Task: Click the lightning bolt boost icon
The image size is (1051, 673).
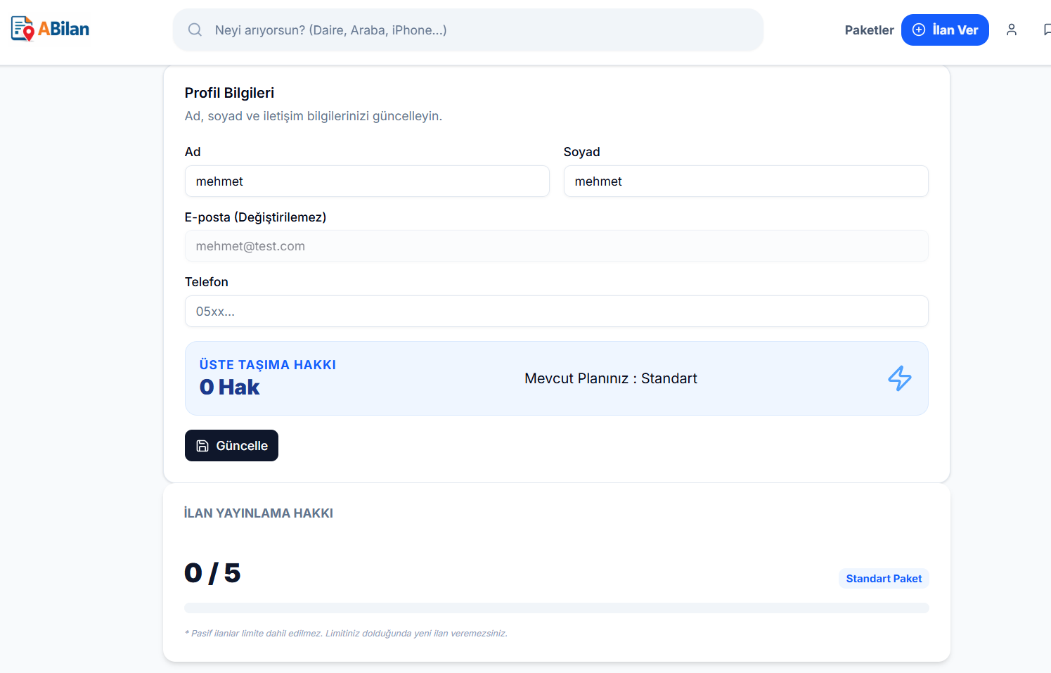Action: click(899, 378)
